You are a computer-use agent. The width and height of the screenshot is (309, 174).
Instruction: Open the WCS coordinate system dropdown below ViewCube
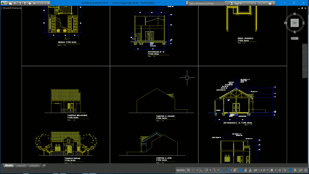click(x=295, y=38)
